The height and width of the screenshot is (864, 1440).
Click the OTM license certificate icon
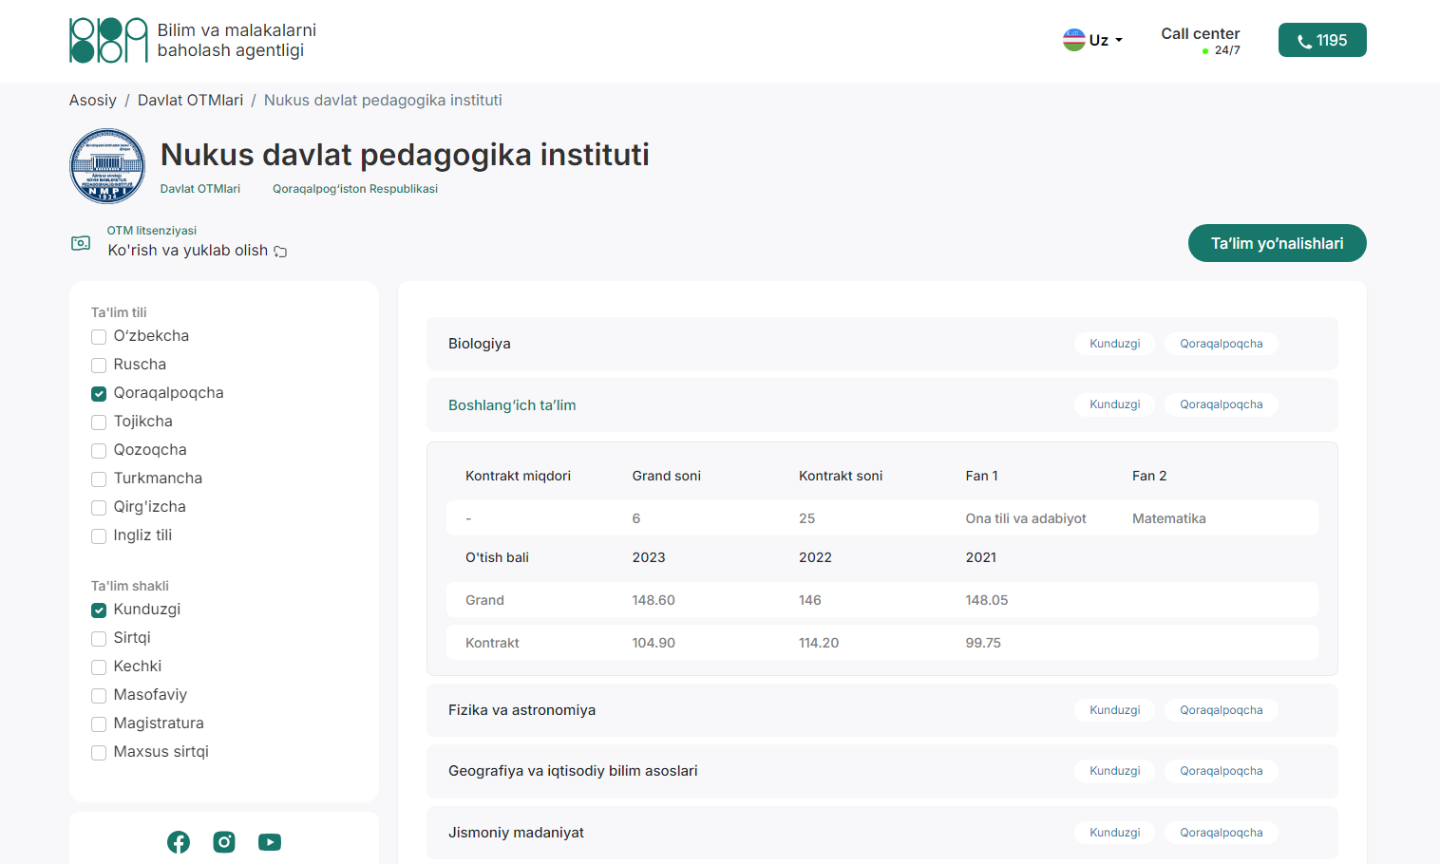[82, 243]
